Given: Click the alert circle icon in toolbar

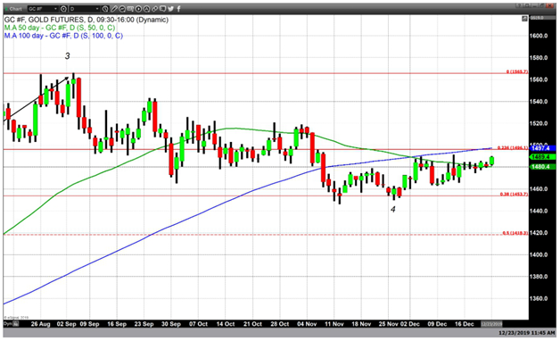Looking at the screenshot, I should pyautogui.click(x=147, y=9).
